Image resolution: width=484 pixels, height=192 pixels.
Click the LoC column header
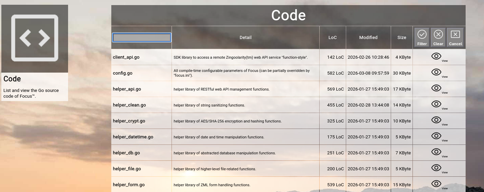333,38
